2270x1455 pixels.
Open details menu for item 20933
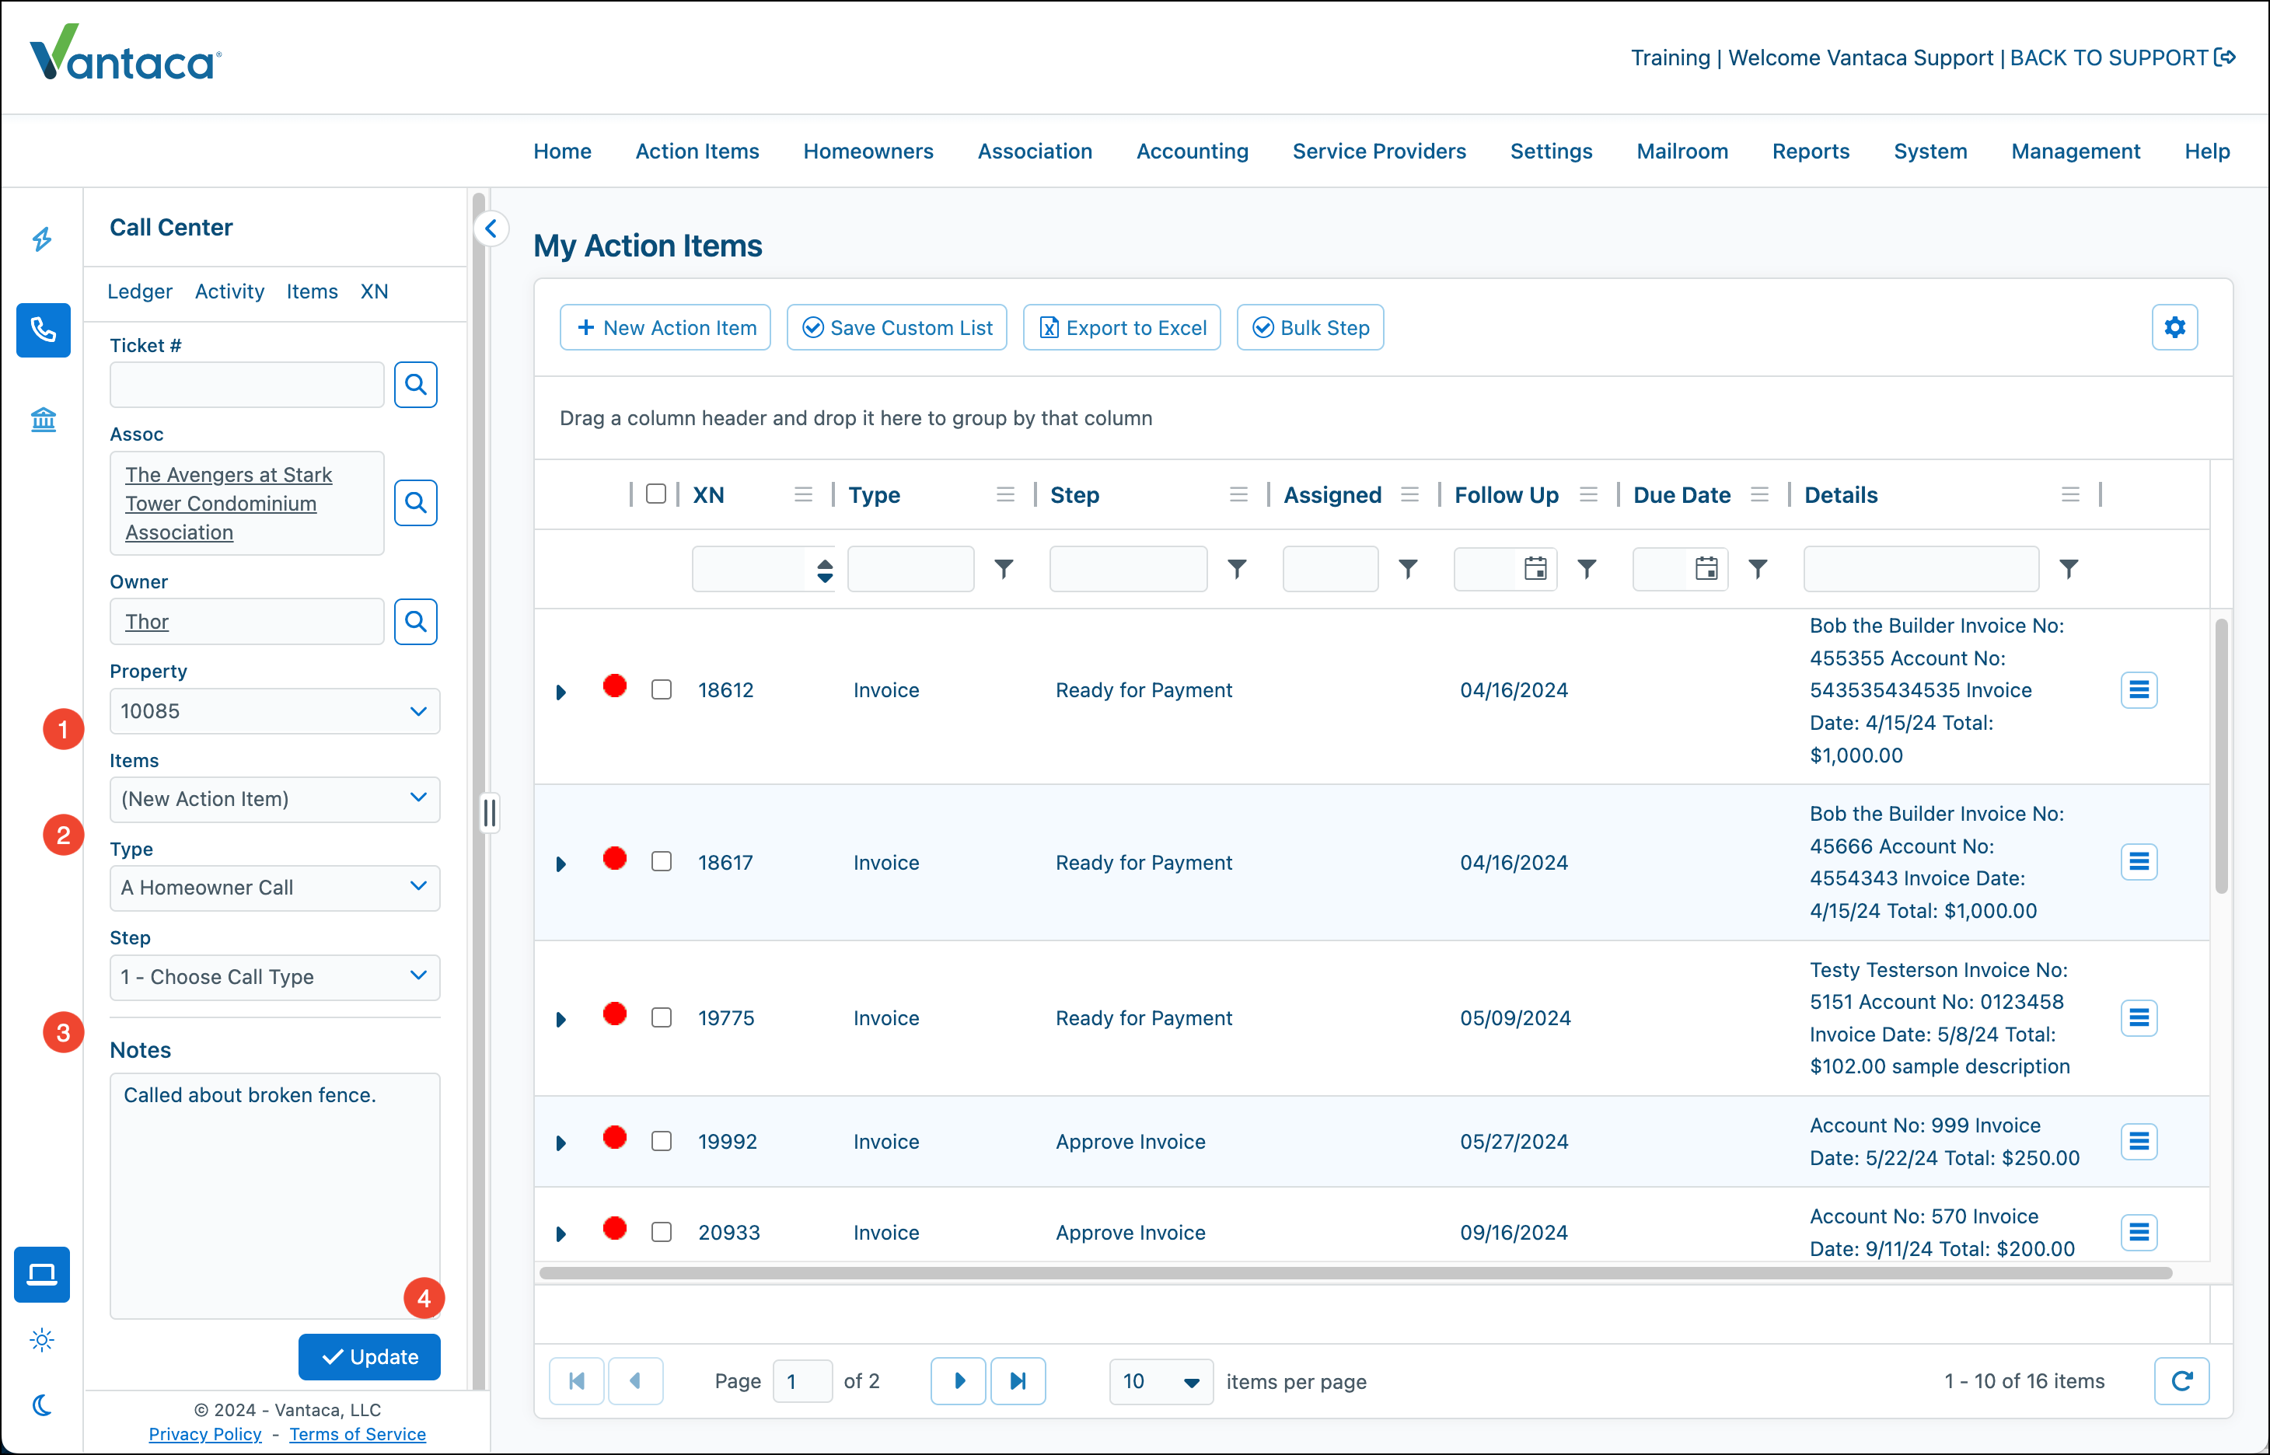point(2139,1232)
